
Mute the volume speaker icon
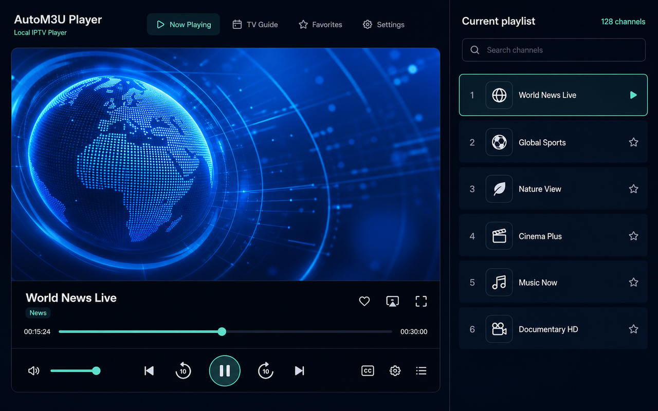[x=34, y=370]
